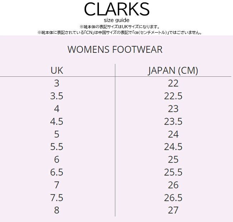The image size is (233, 222).
Task: Pick the Japan 24 cm entry
Action: [173, 134]
